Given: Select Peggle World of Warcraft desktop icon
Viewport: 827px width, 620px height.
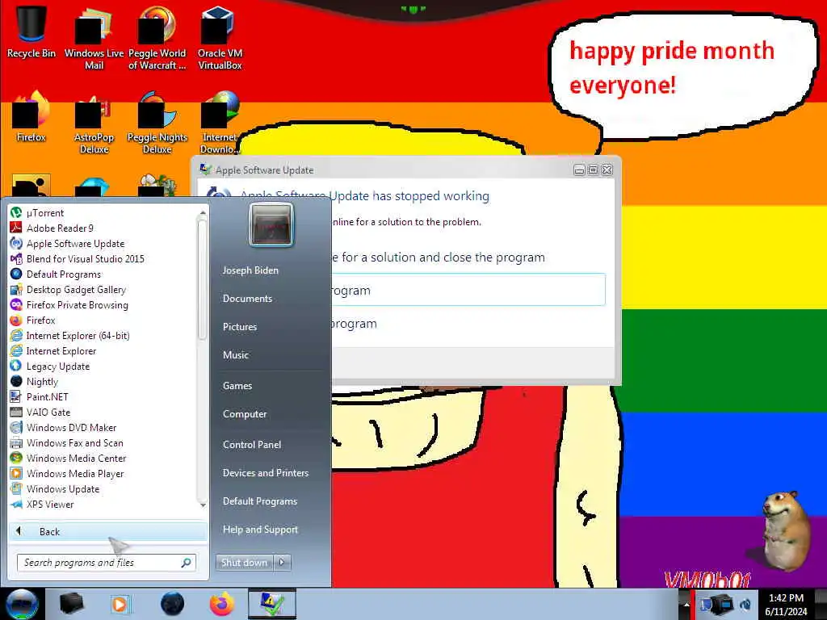Looking at the screenshot, I should (157, 37).
